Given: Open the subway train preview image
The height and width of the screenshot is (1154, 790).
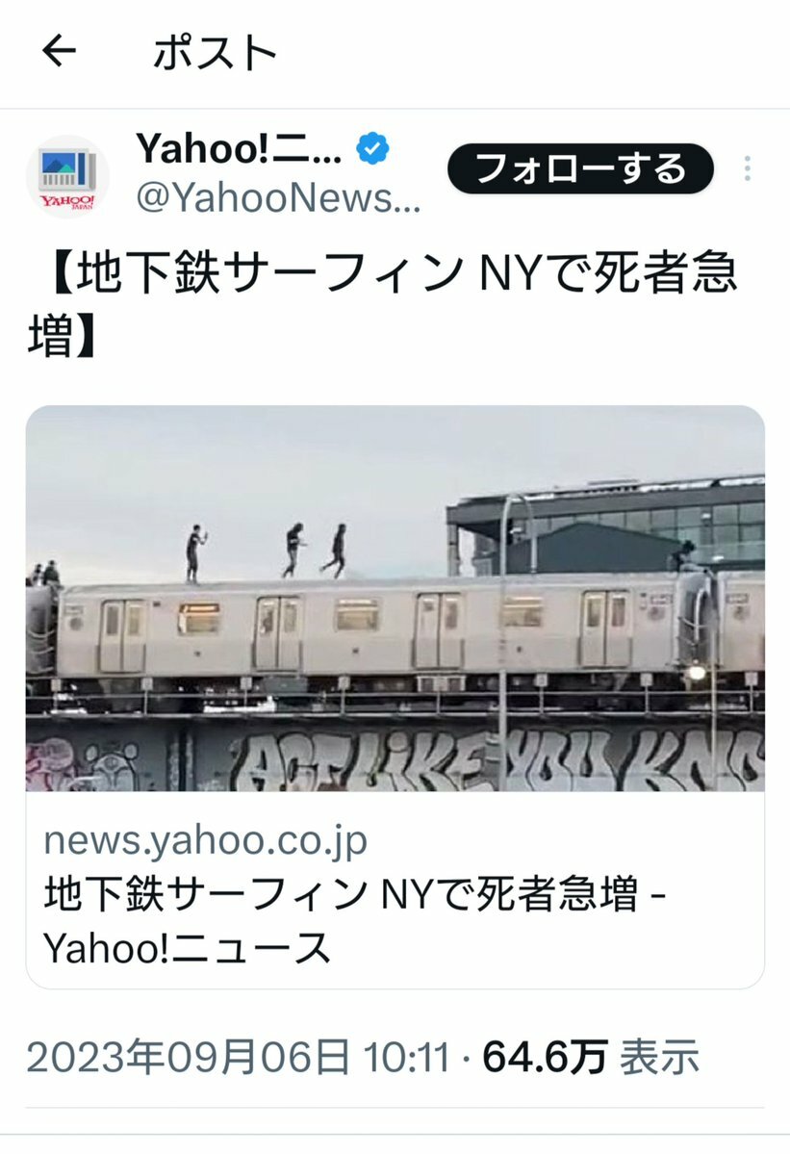Looking at the screenshot, I should click(x=395, y=599).
